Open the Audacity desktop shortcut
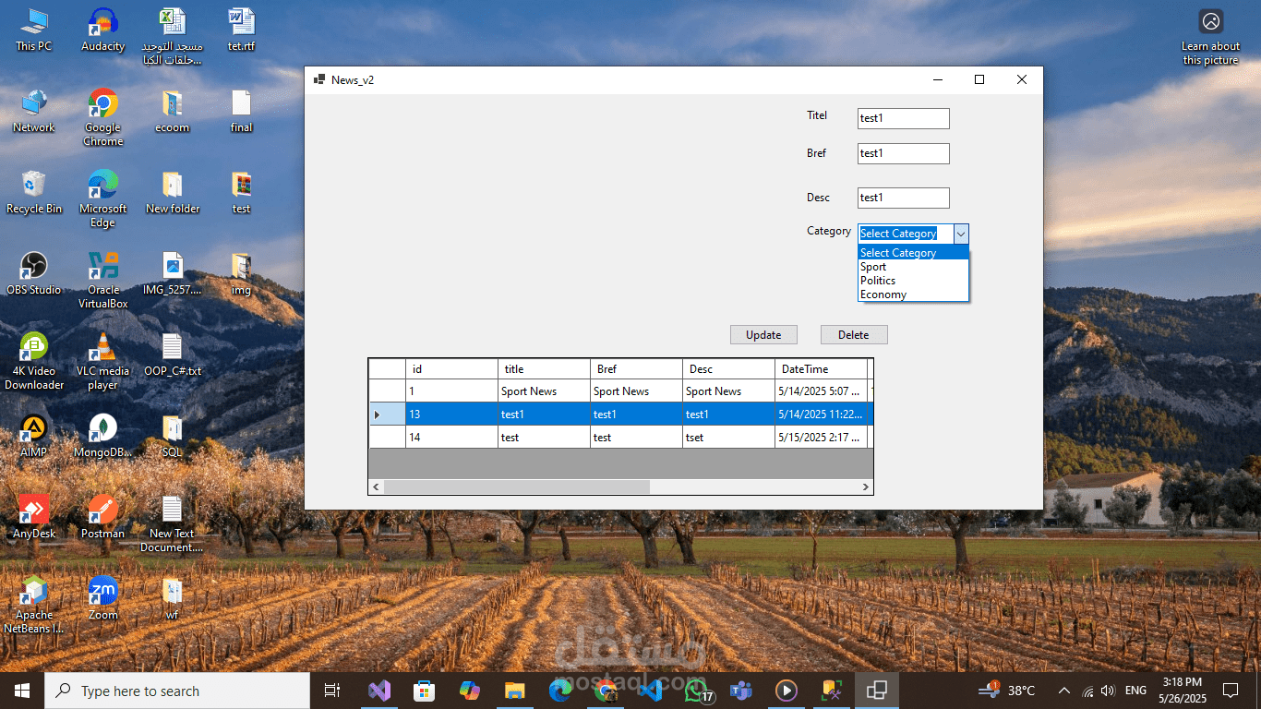Viewport: 1261px width, 709px height. tap(102, 30)
